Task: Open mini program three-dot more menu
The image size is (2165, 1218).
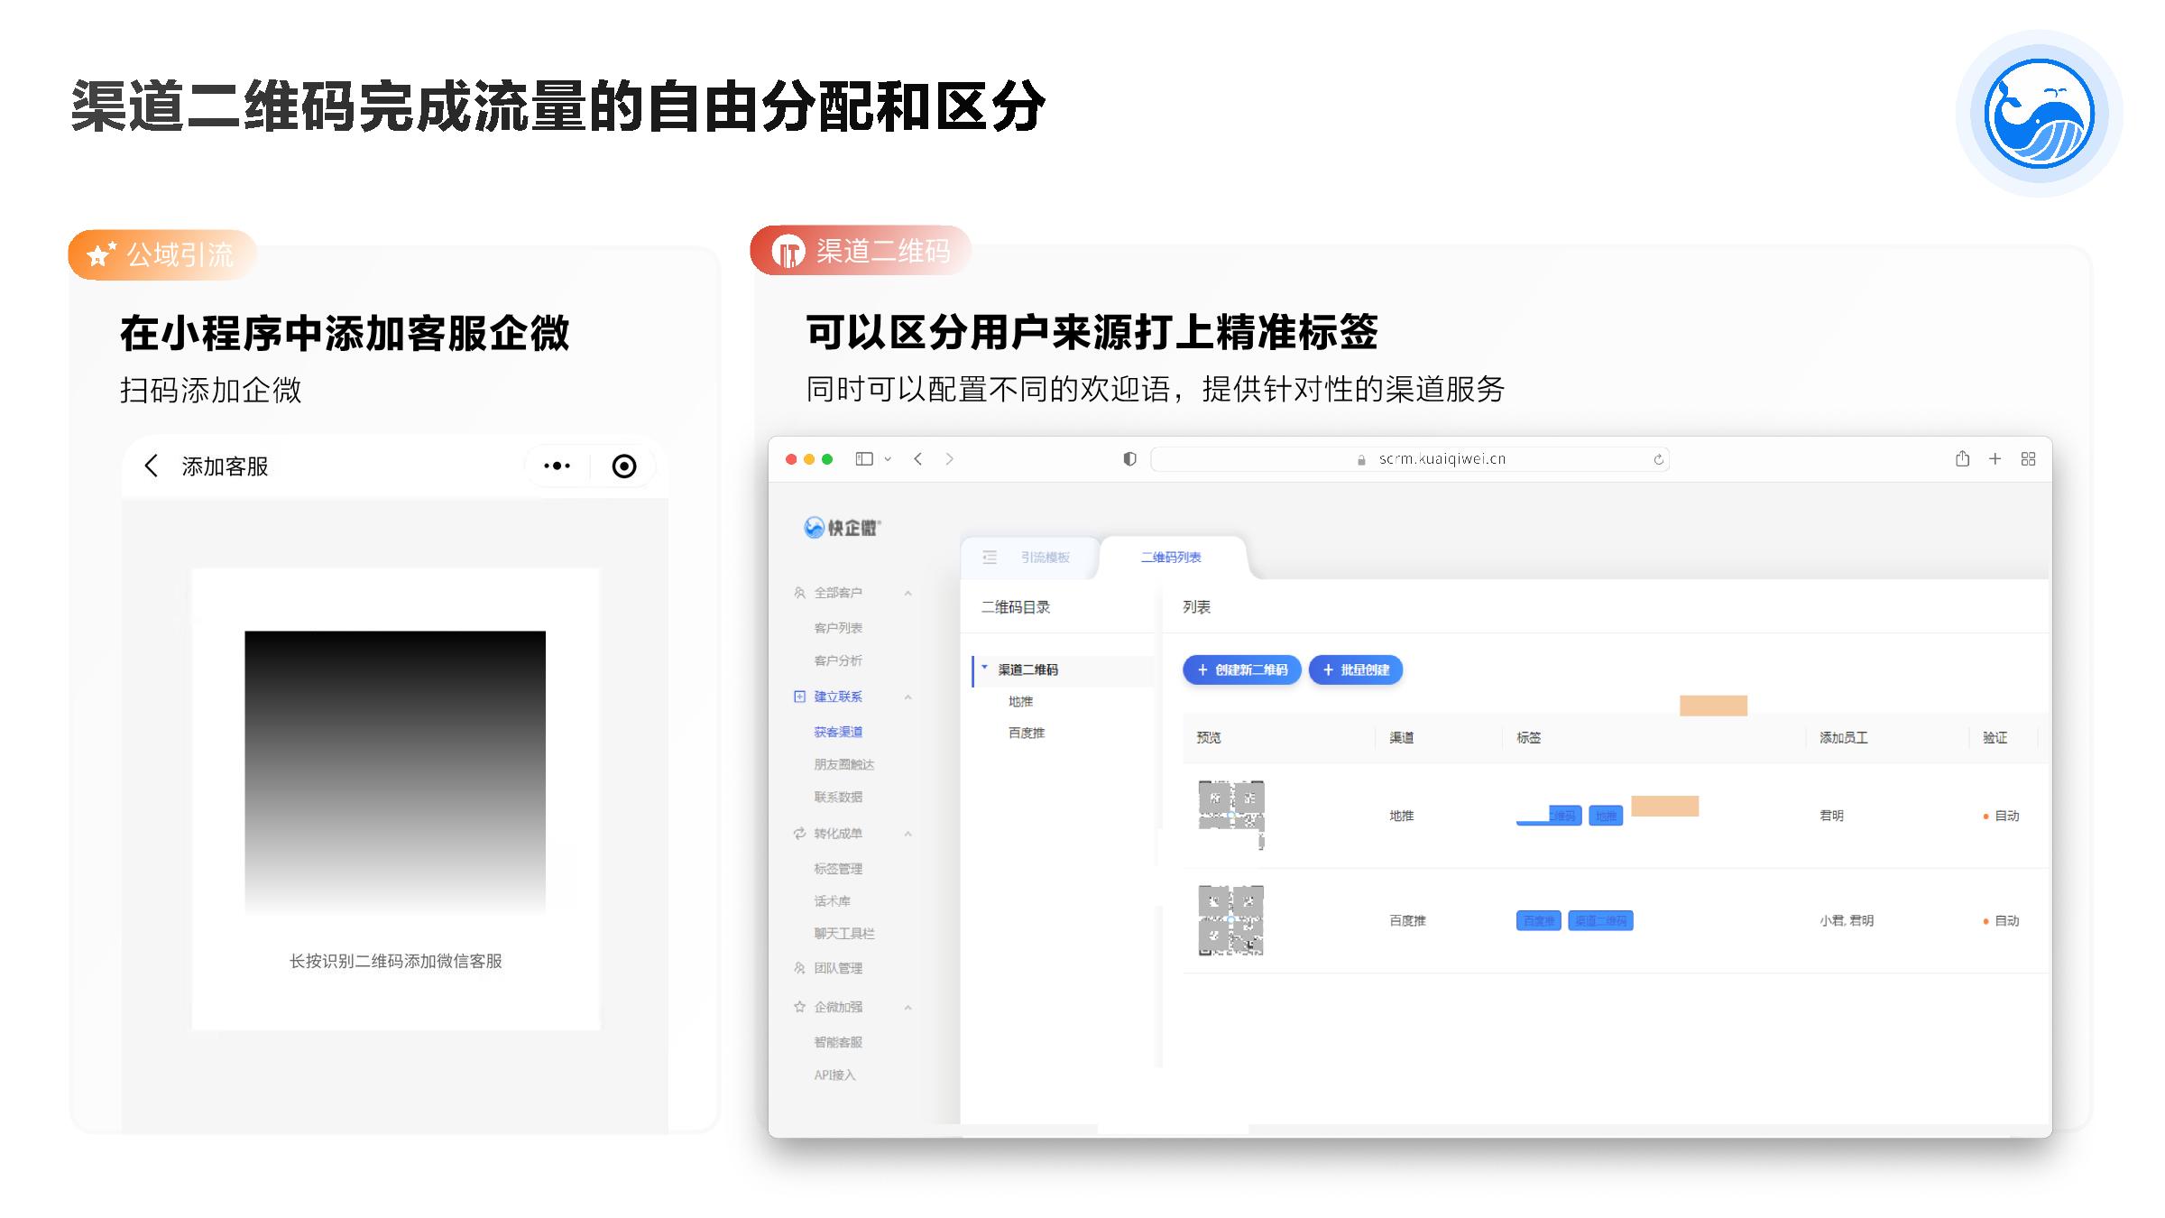Action: tap(557, 466)
